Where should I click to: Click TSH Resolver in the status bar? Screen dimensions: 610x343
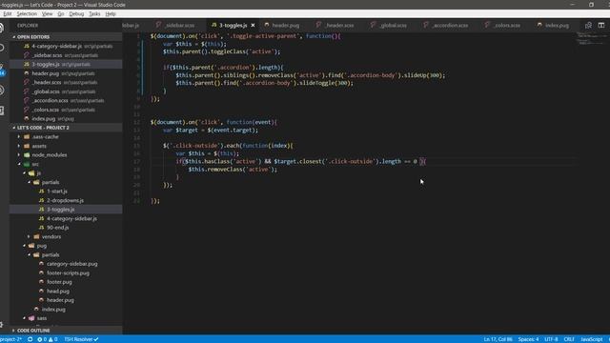(81, 339)
